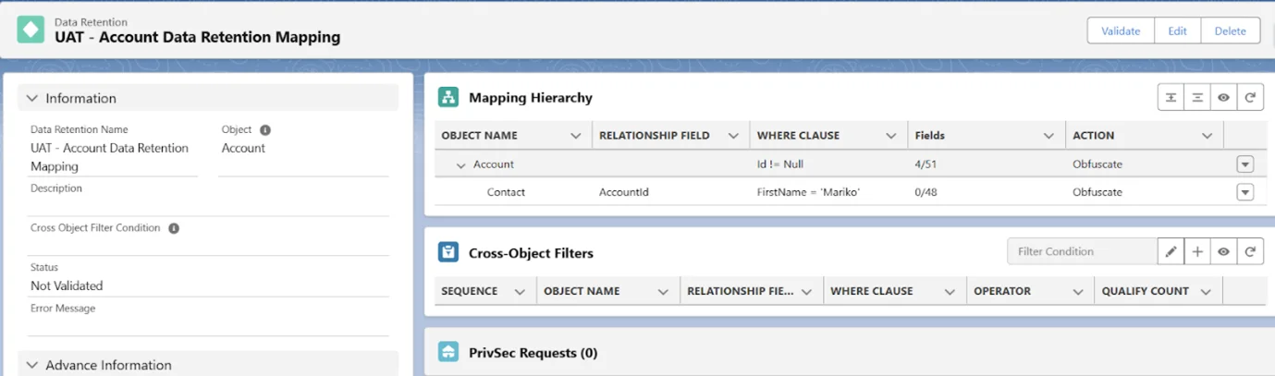The width and height of the screenshot is (1275, 376).
Task: Open the Contact row action dropdown
Action: [x=1244, y=192]
